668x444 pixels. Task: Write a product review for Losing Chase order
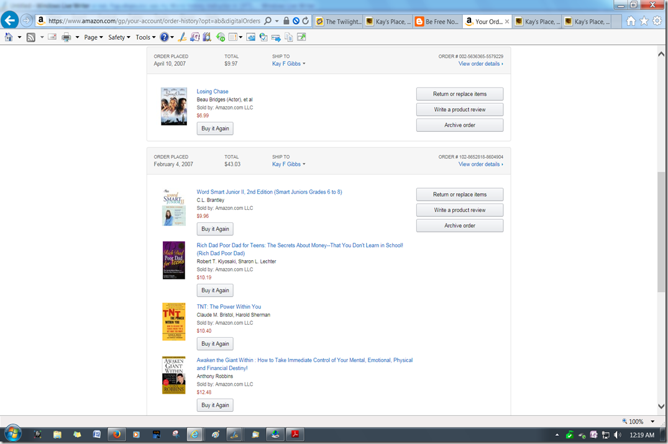tap(460, 109)
